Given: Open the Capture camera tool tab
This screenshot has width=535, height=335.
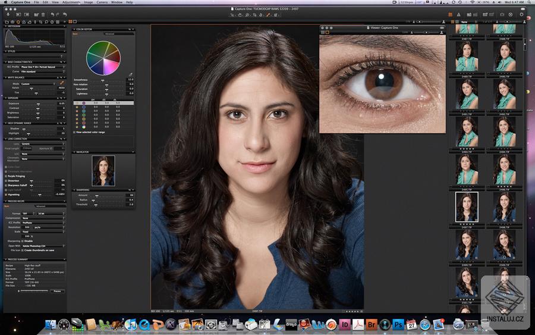Looking at the screenshot, I should pos(12,22).
